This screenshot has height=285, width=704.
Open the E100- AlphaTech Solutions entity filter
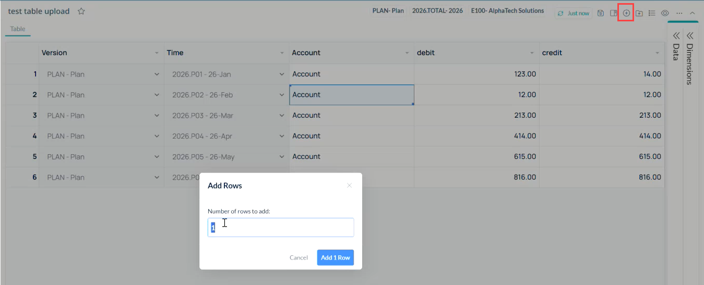[507, 11]
